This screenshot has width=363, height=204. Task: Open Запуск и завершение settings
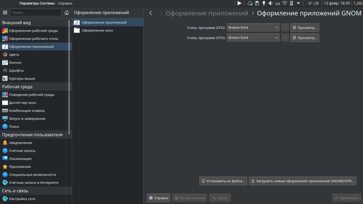36,119
